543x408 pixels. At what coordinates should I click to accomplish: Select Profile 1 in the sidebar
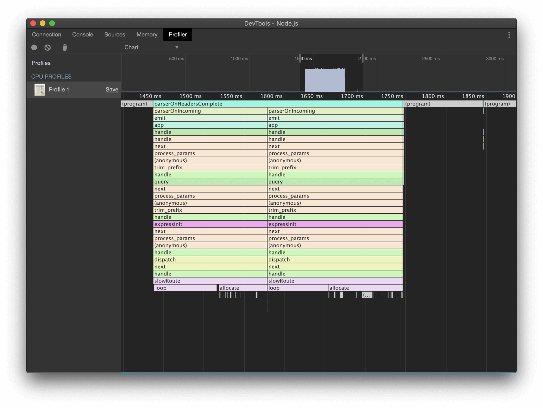click(74, 90)
